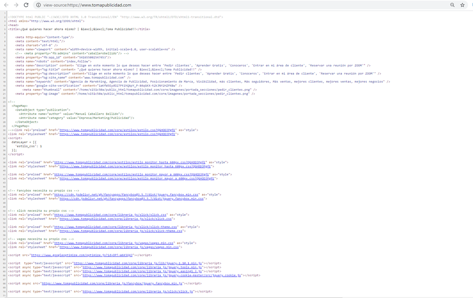View site information icon in address bar

38,5
